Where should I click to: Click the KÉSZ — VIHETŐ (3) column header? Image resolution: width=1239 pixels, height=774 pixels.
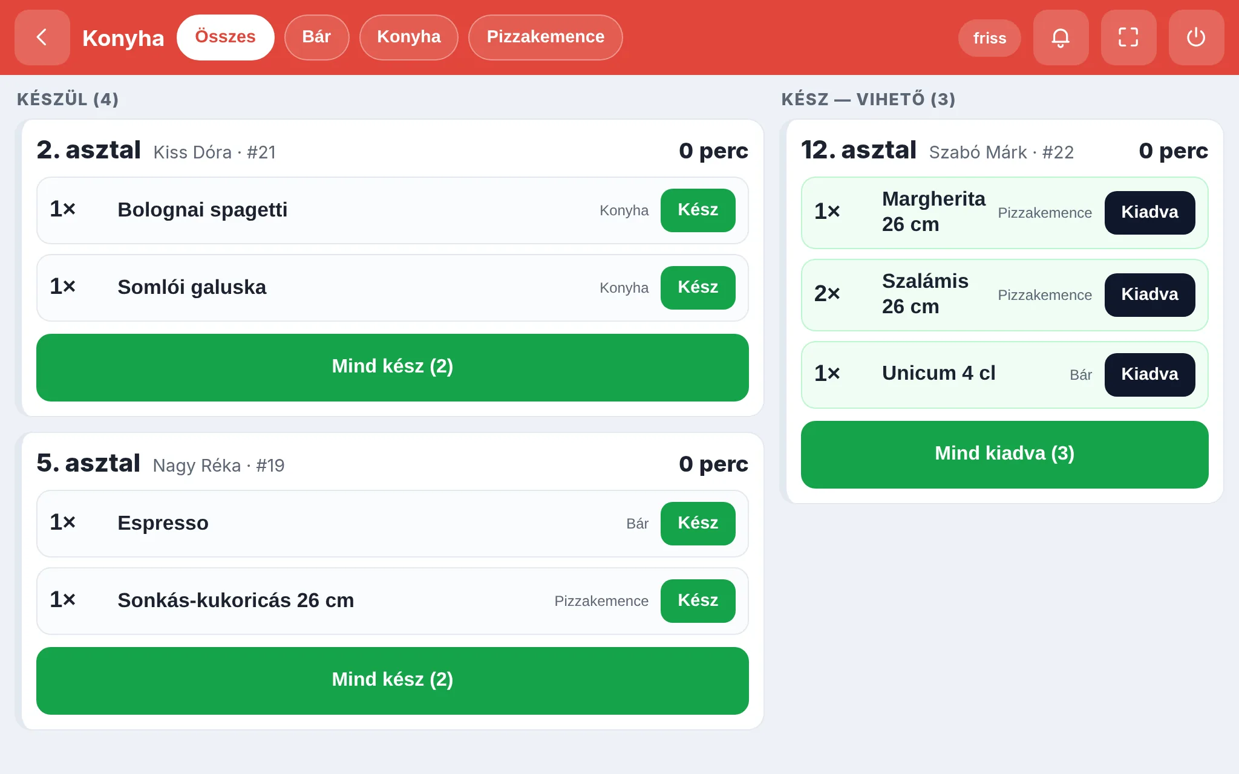click(869, 99)
